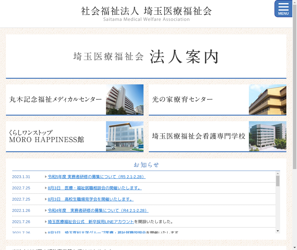Click the 看護専門学校 building photo
The image size is (297, 250).
[x=267, y=136]
